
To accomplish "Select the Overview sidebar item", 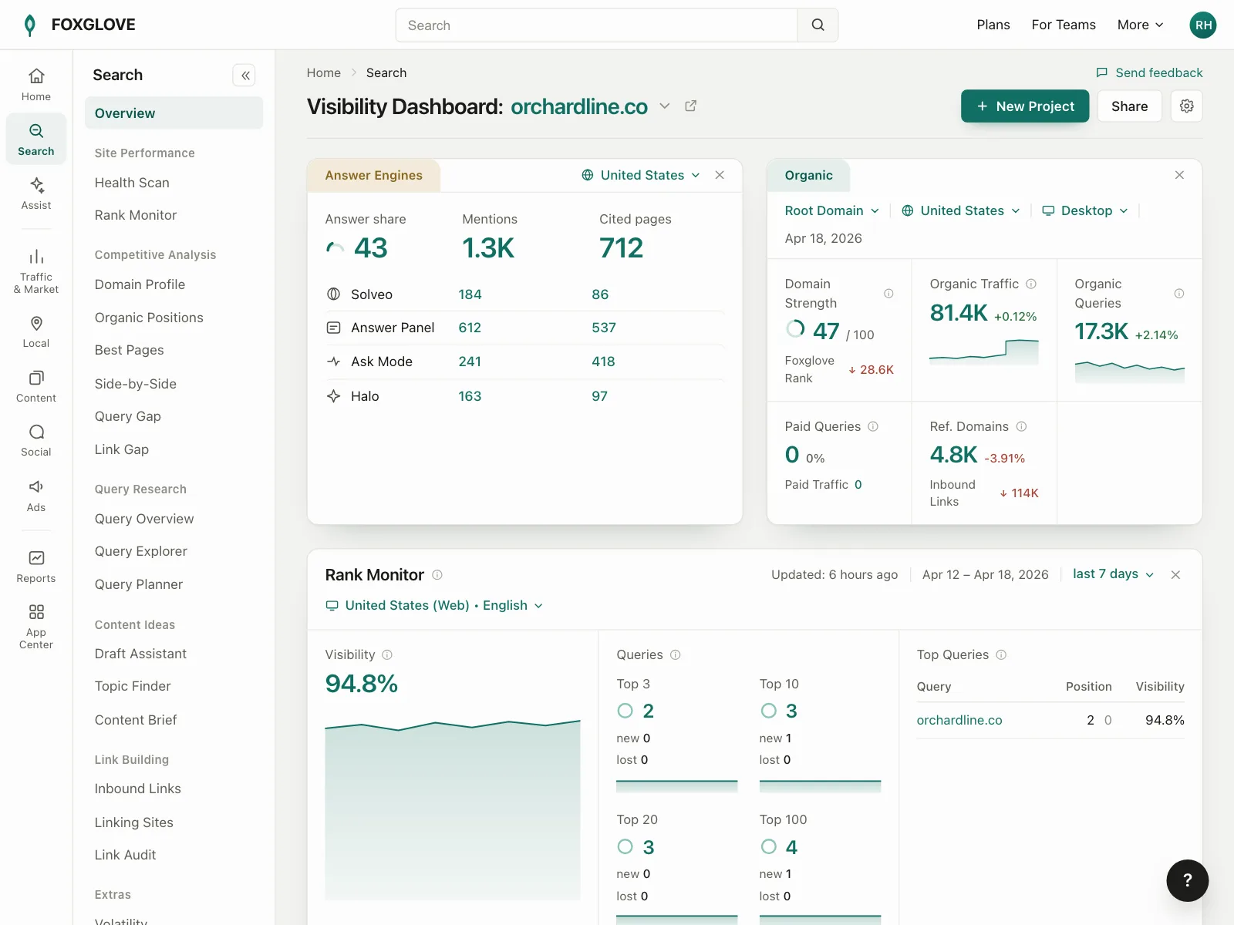I will (174, 113).
